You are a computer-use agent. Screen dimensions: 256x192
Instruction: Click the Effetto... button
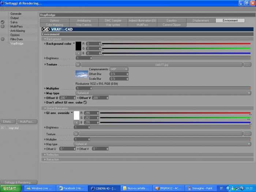[x=8, y=122]
